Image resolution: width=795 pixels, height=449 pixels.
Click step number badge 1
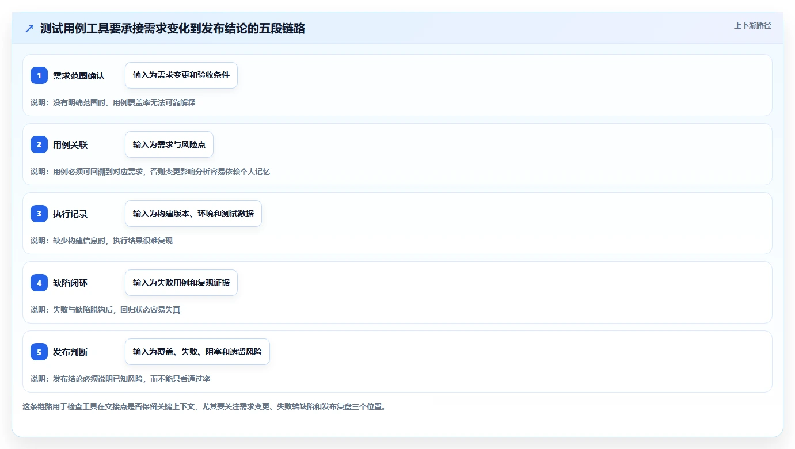coord(39,75)
